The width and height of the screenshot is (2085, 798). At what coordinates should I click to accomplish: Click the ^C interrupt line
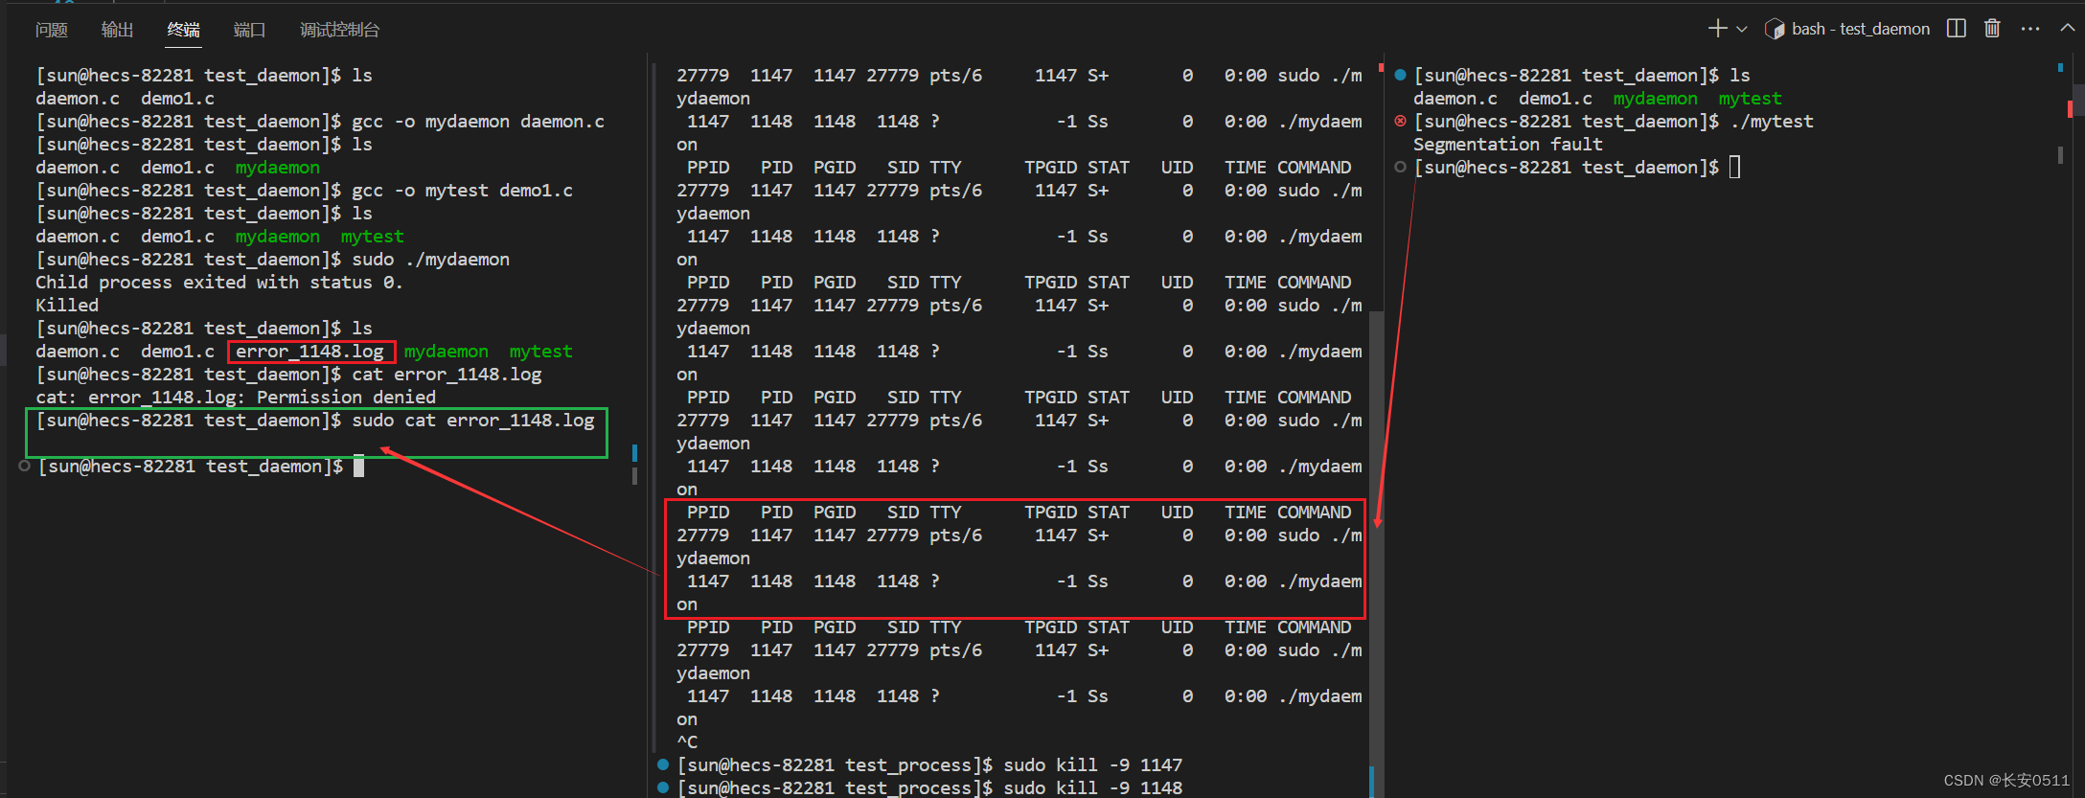point(687,742)
